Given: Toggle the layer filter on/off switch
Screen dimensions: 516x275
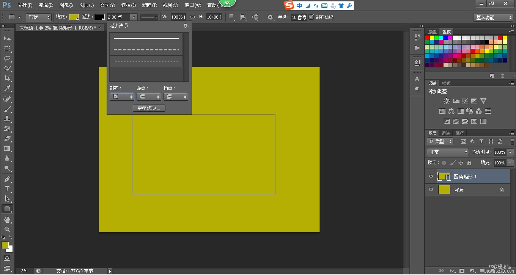Looking at the screenshot, I should [512, 141].
